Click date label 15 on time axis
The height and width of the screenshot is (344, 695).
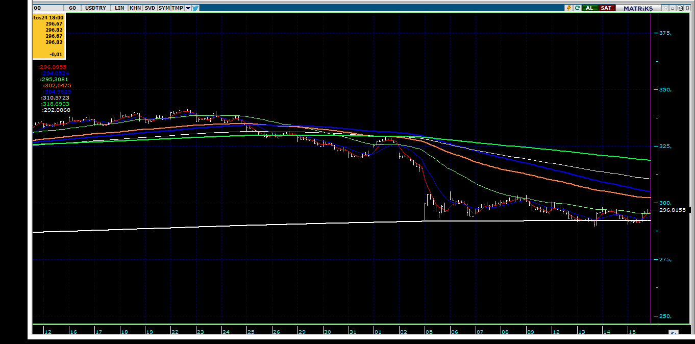(x=632, y=332)
